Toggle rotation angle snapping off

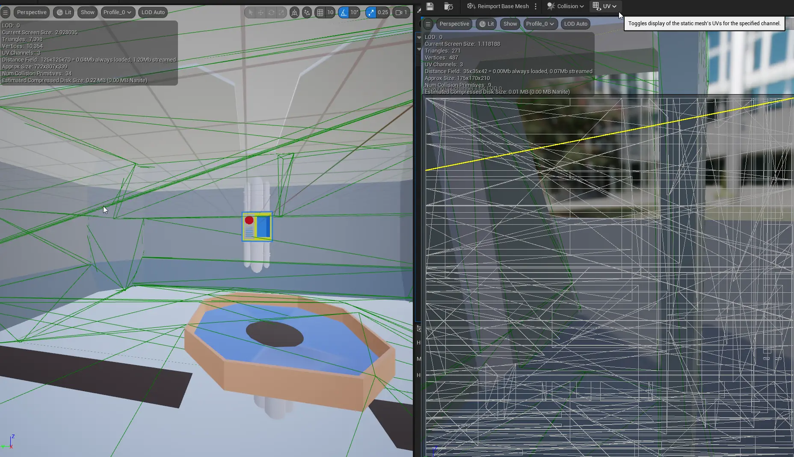(x=344, y=12)
